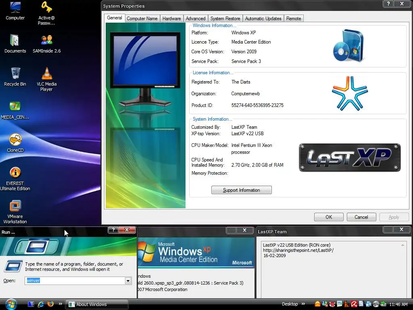Select the Documents desktop icon
This screenshot has width=413, height=310.
15,44
